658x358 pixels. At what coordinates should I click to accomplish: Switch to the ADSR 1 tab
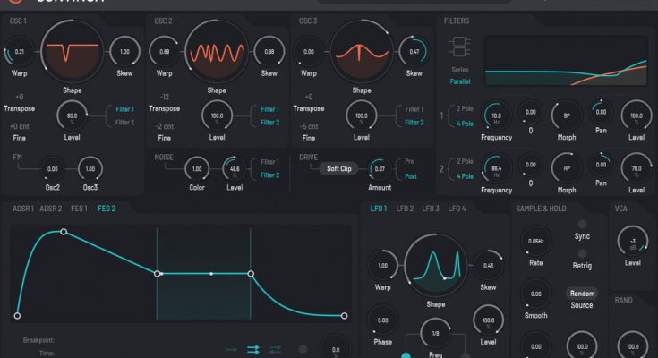(23, 209)
